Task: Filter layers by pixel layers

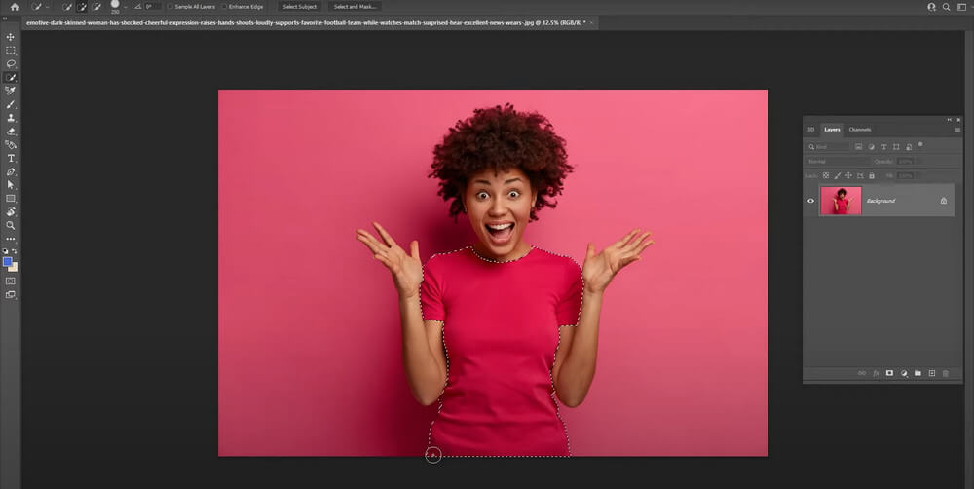Action: tap(858, 147)
